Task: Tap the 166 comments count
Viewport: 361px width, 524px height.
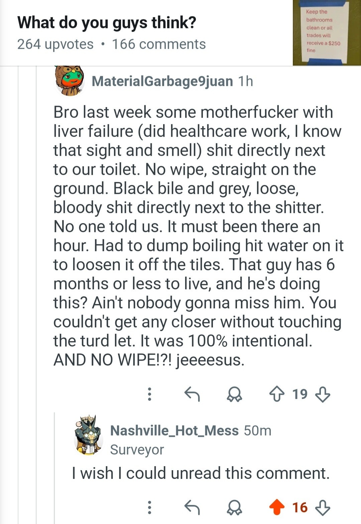Action: (159, 44)
